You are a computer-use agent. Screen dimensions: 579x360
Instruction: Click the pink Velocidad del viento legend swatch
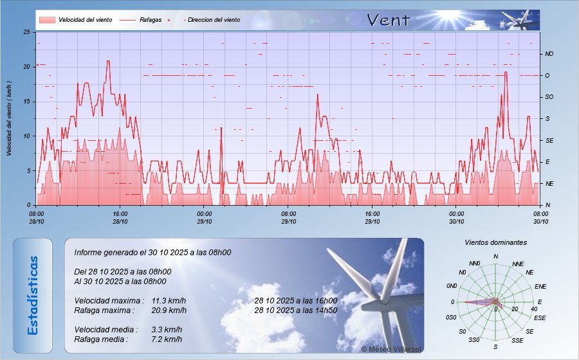[47, 20]
